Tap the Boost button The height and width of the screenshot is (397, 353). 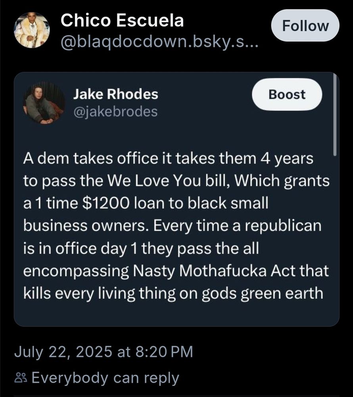(287, 94)
